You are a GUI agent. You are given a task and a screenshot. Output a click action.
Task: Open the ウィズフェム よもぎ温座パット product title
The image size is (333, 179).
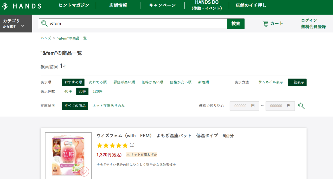165,136
